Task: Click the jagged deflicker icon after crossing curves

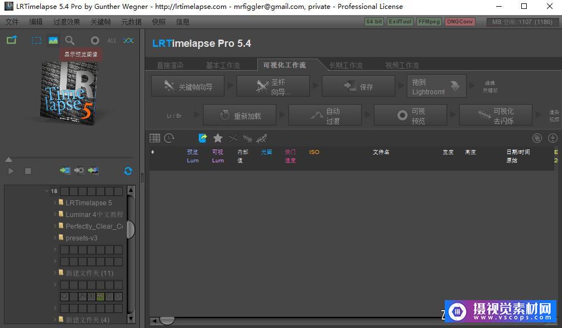Action: [247, 138]
